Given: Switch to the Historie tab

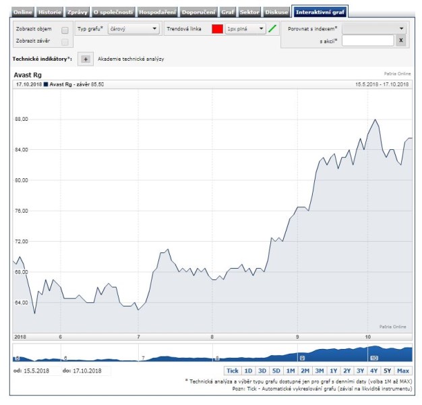Looking at the screenshot, I should 50,12.
